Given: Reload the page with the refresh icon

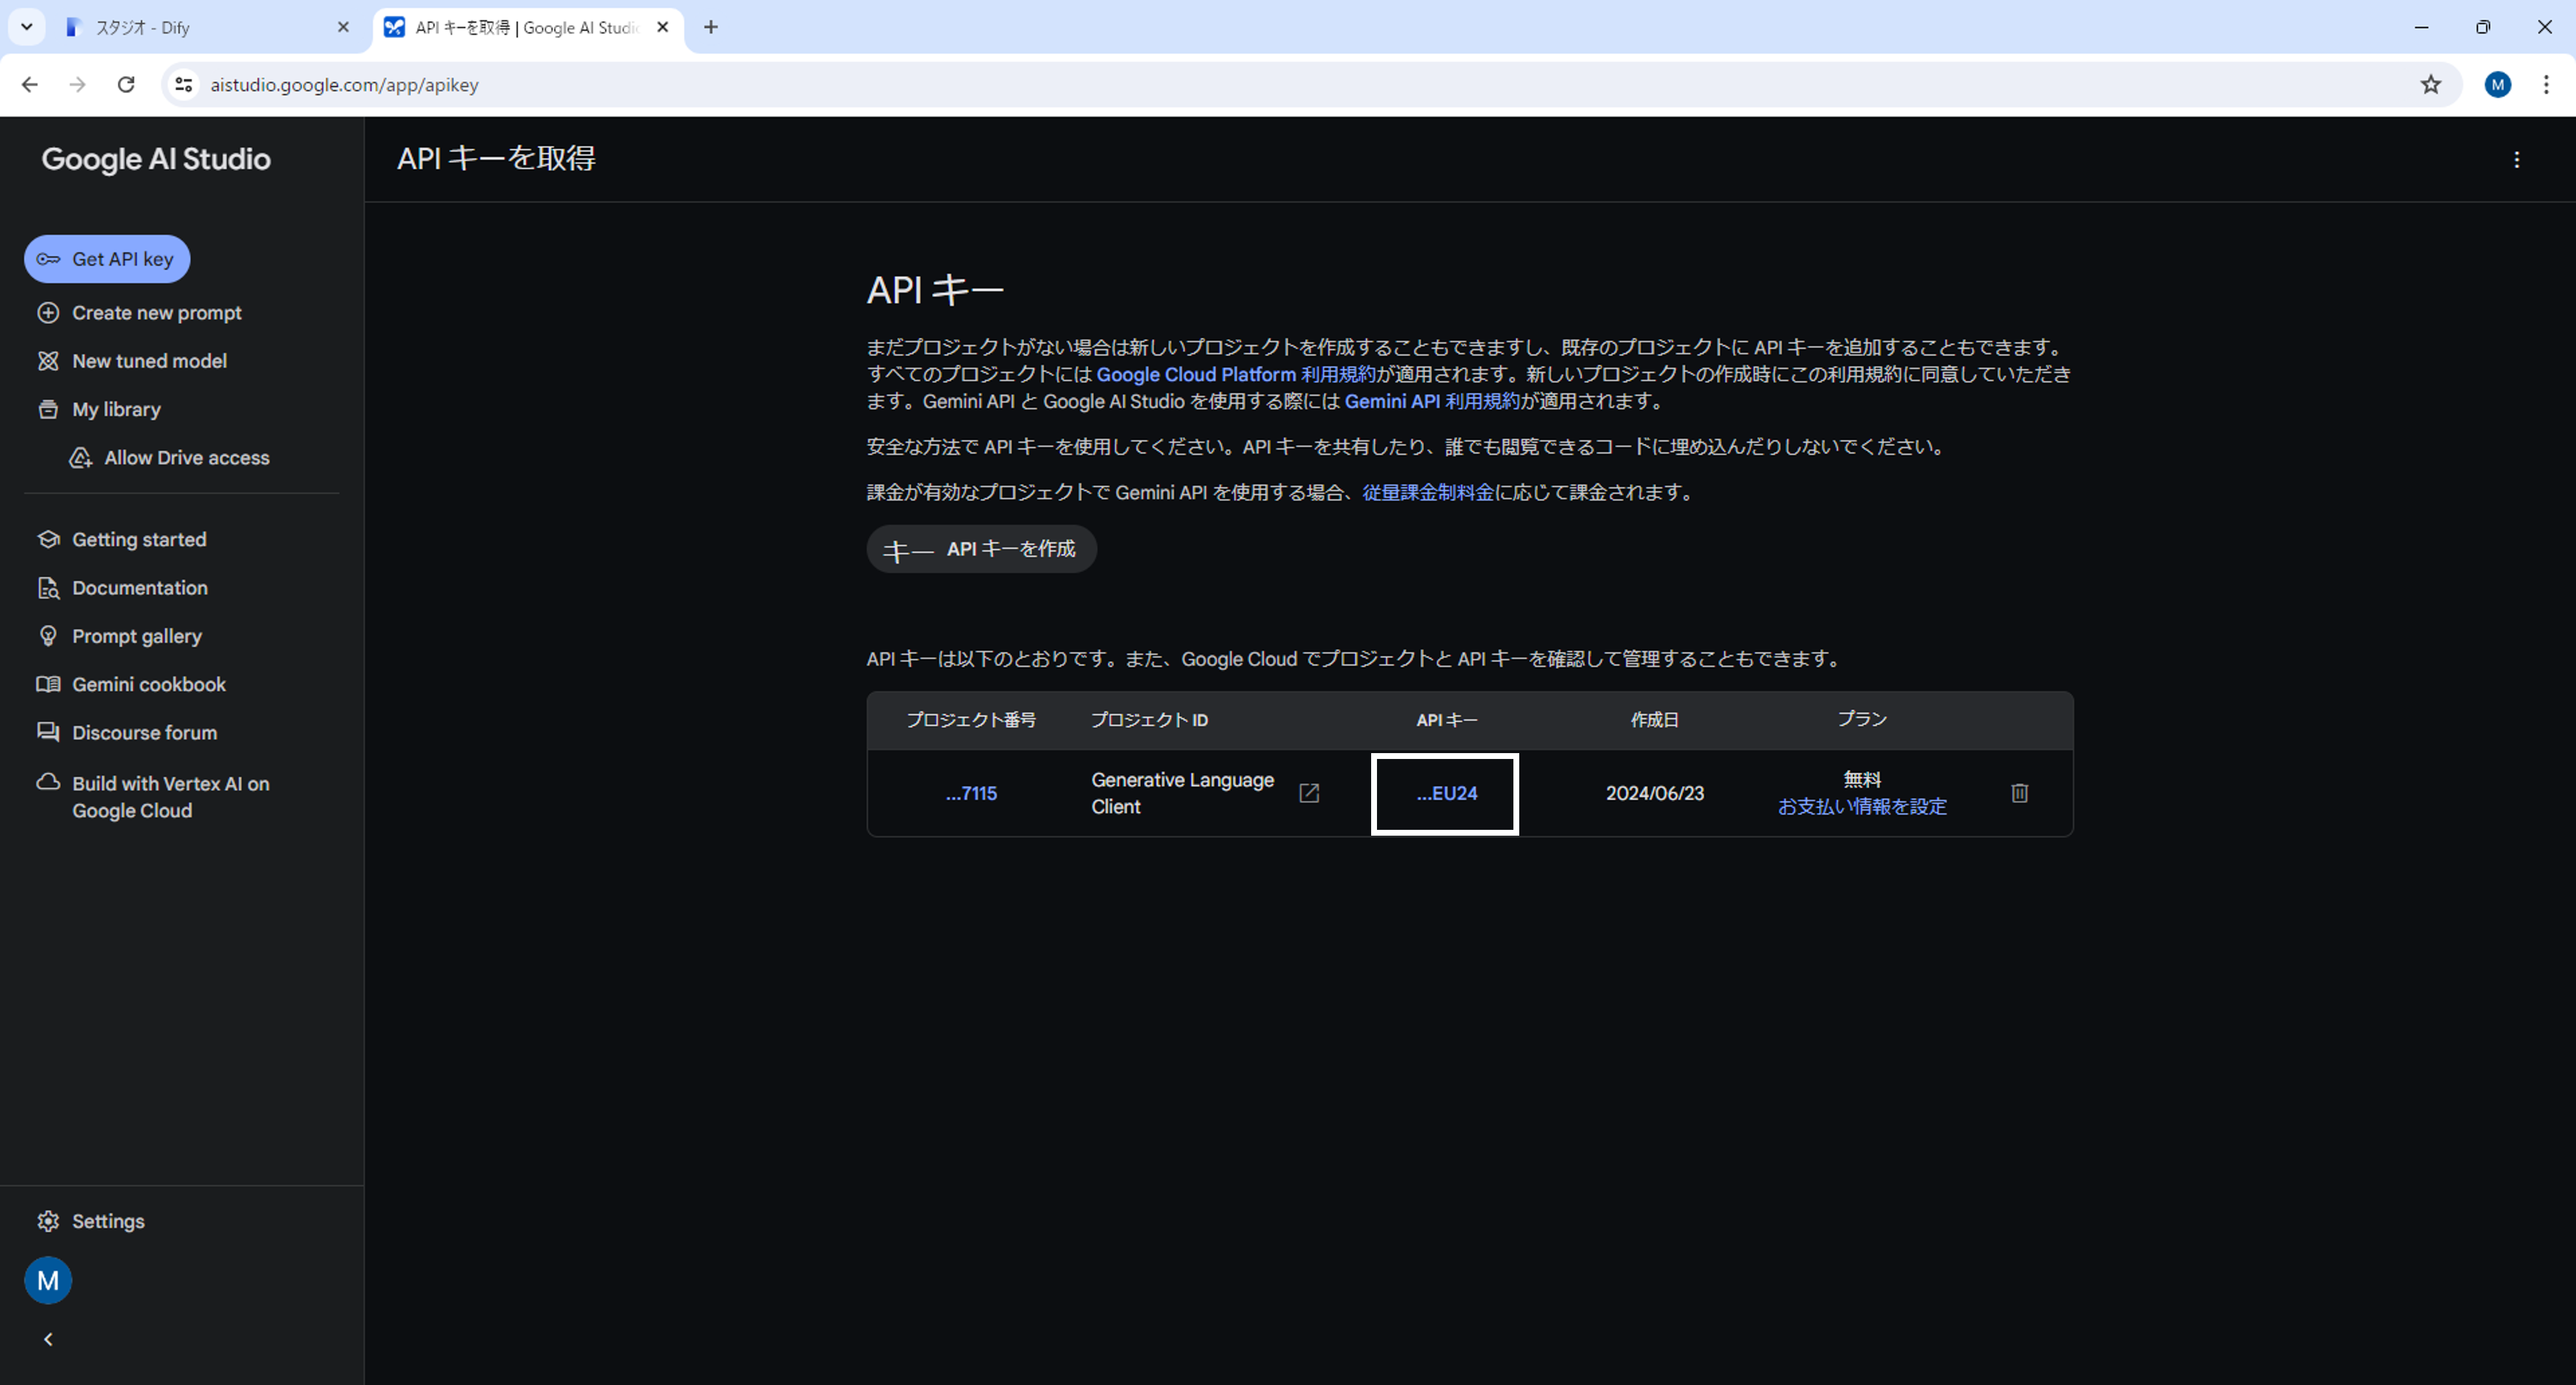Looking at the screenshot, I should click(126, 85).
